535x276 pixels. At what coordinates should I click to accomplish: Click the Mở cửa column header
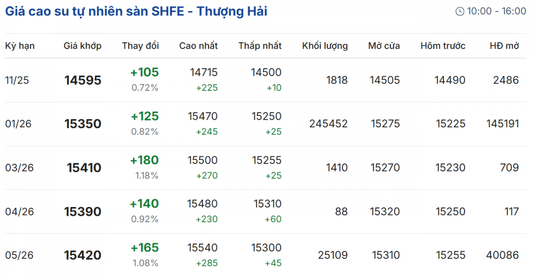pyautogui.click(x=384, y=46)
